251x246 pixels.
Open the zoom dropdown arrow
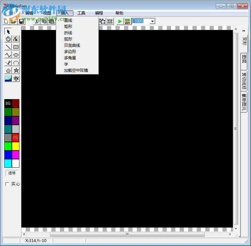[152, 21]
